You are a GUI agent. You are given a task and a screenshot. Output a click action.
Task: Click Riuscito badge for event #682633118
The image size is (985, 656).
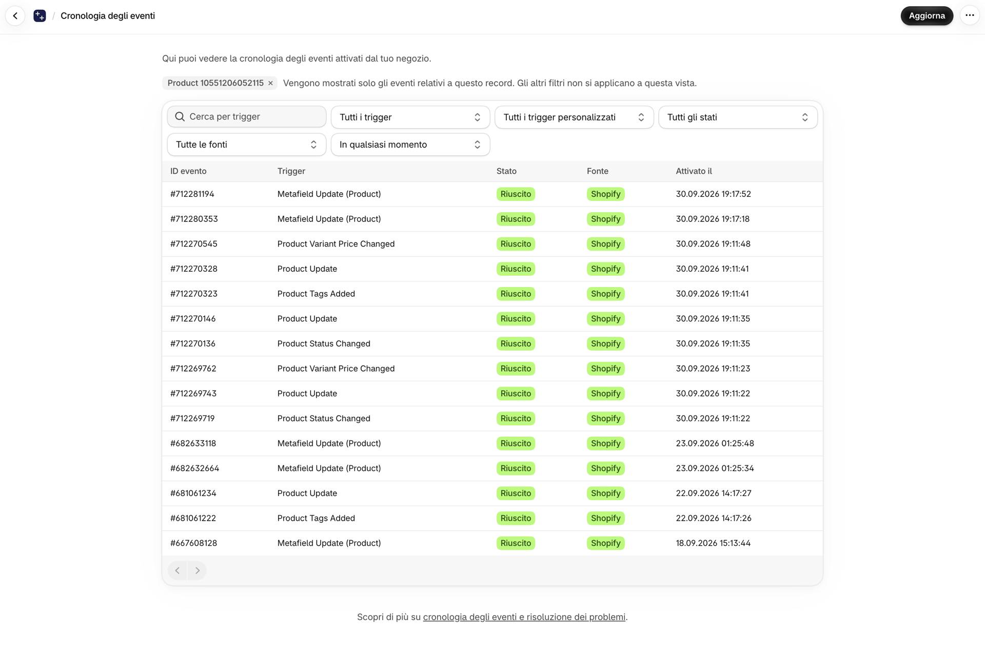click(x=516, y=443)
